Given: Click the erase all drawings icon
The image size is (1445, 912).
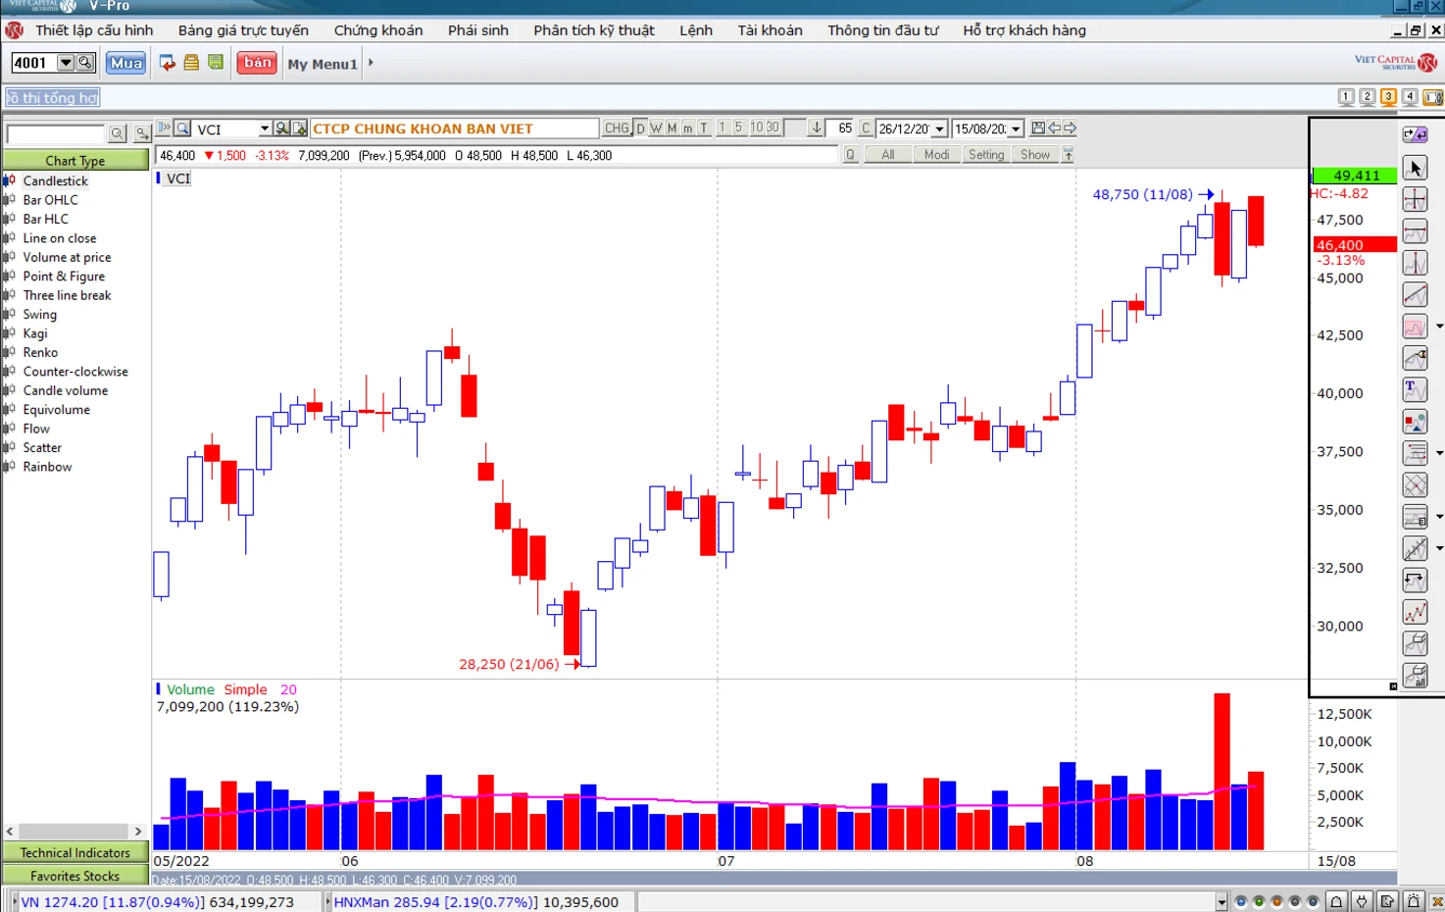Looking at the screenshot, I should click(x=1415, y=676).
